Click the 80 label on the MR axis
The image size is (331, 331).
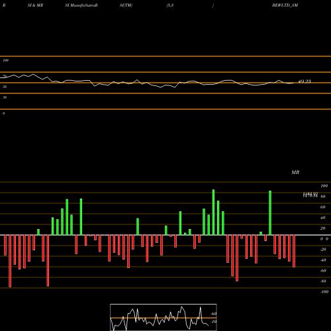[323, 197]
